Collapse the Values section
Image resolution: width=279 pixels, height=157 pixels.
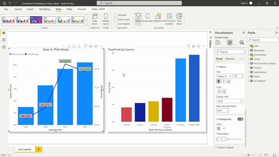(217, 67)
